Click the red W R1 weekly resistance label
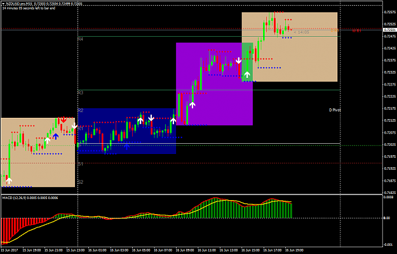Image resolution: width=397 pixels, height=254 pixels. [x=356, y=31]
